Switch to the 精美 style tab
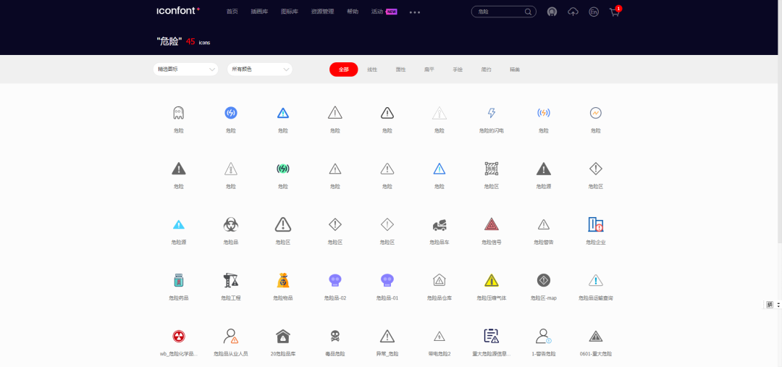Image resolution: width=782 pixels, height=367 pixels. 515,69
